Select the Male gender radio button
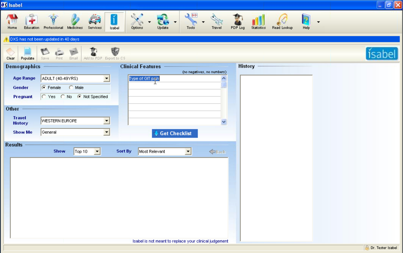The image size is (403, 253). coord(71,87)
